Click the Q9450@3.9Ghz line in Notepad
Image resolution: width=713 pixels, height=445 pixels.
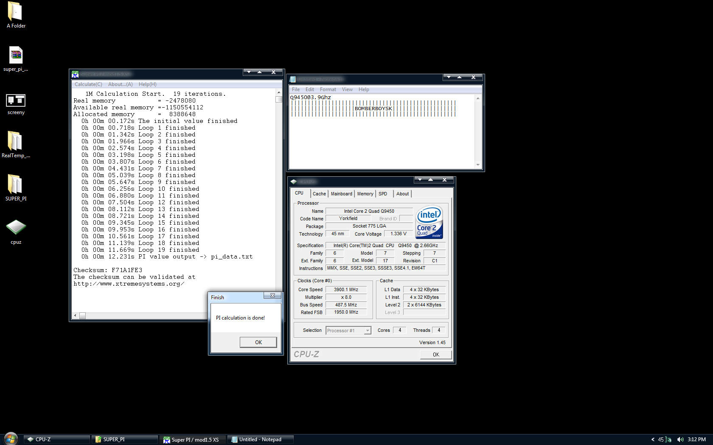coord(310,97)
